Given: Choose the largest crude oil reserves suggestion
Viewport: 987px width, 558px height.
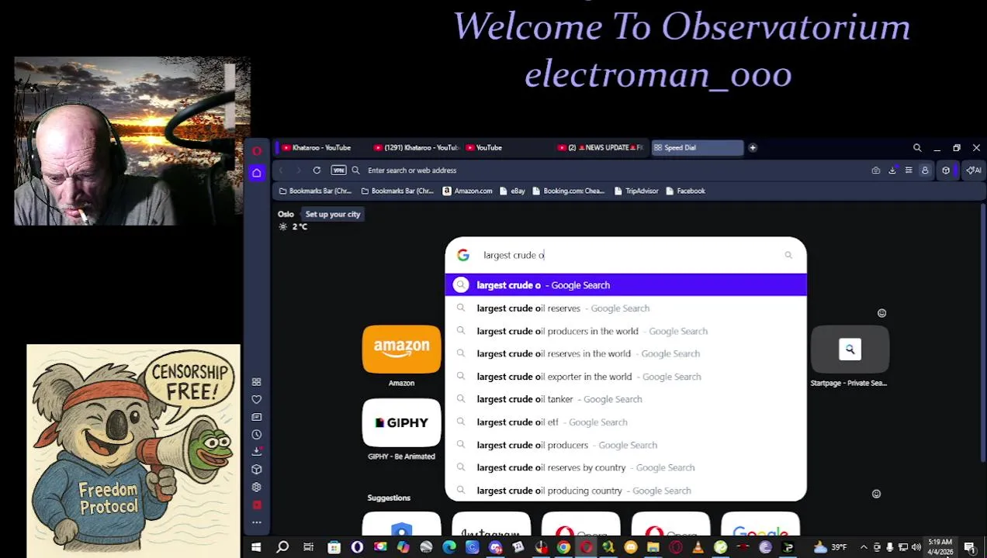Looking at the screenshot, I should point(626,308).
